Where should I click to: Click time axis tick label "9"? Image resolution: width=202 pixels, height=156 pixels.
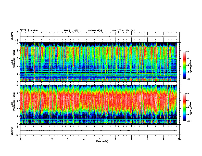pyautogui.click(x=163, y=139)
